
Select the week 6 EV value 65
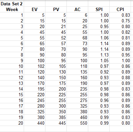click(34, 43)
